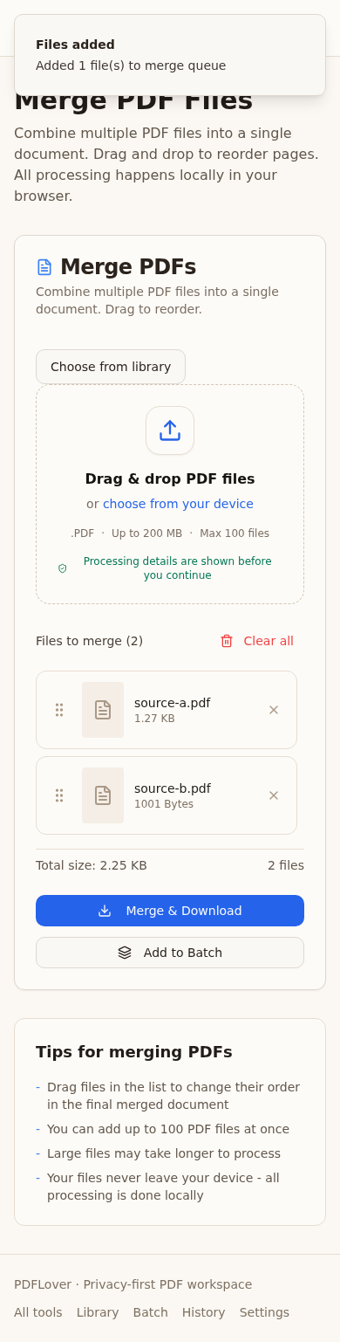Viewport: 340px width, 1342px height.
Task: Click the 'Up to 200 MB' limit text
Action: tap(146, 533)
